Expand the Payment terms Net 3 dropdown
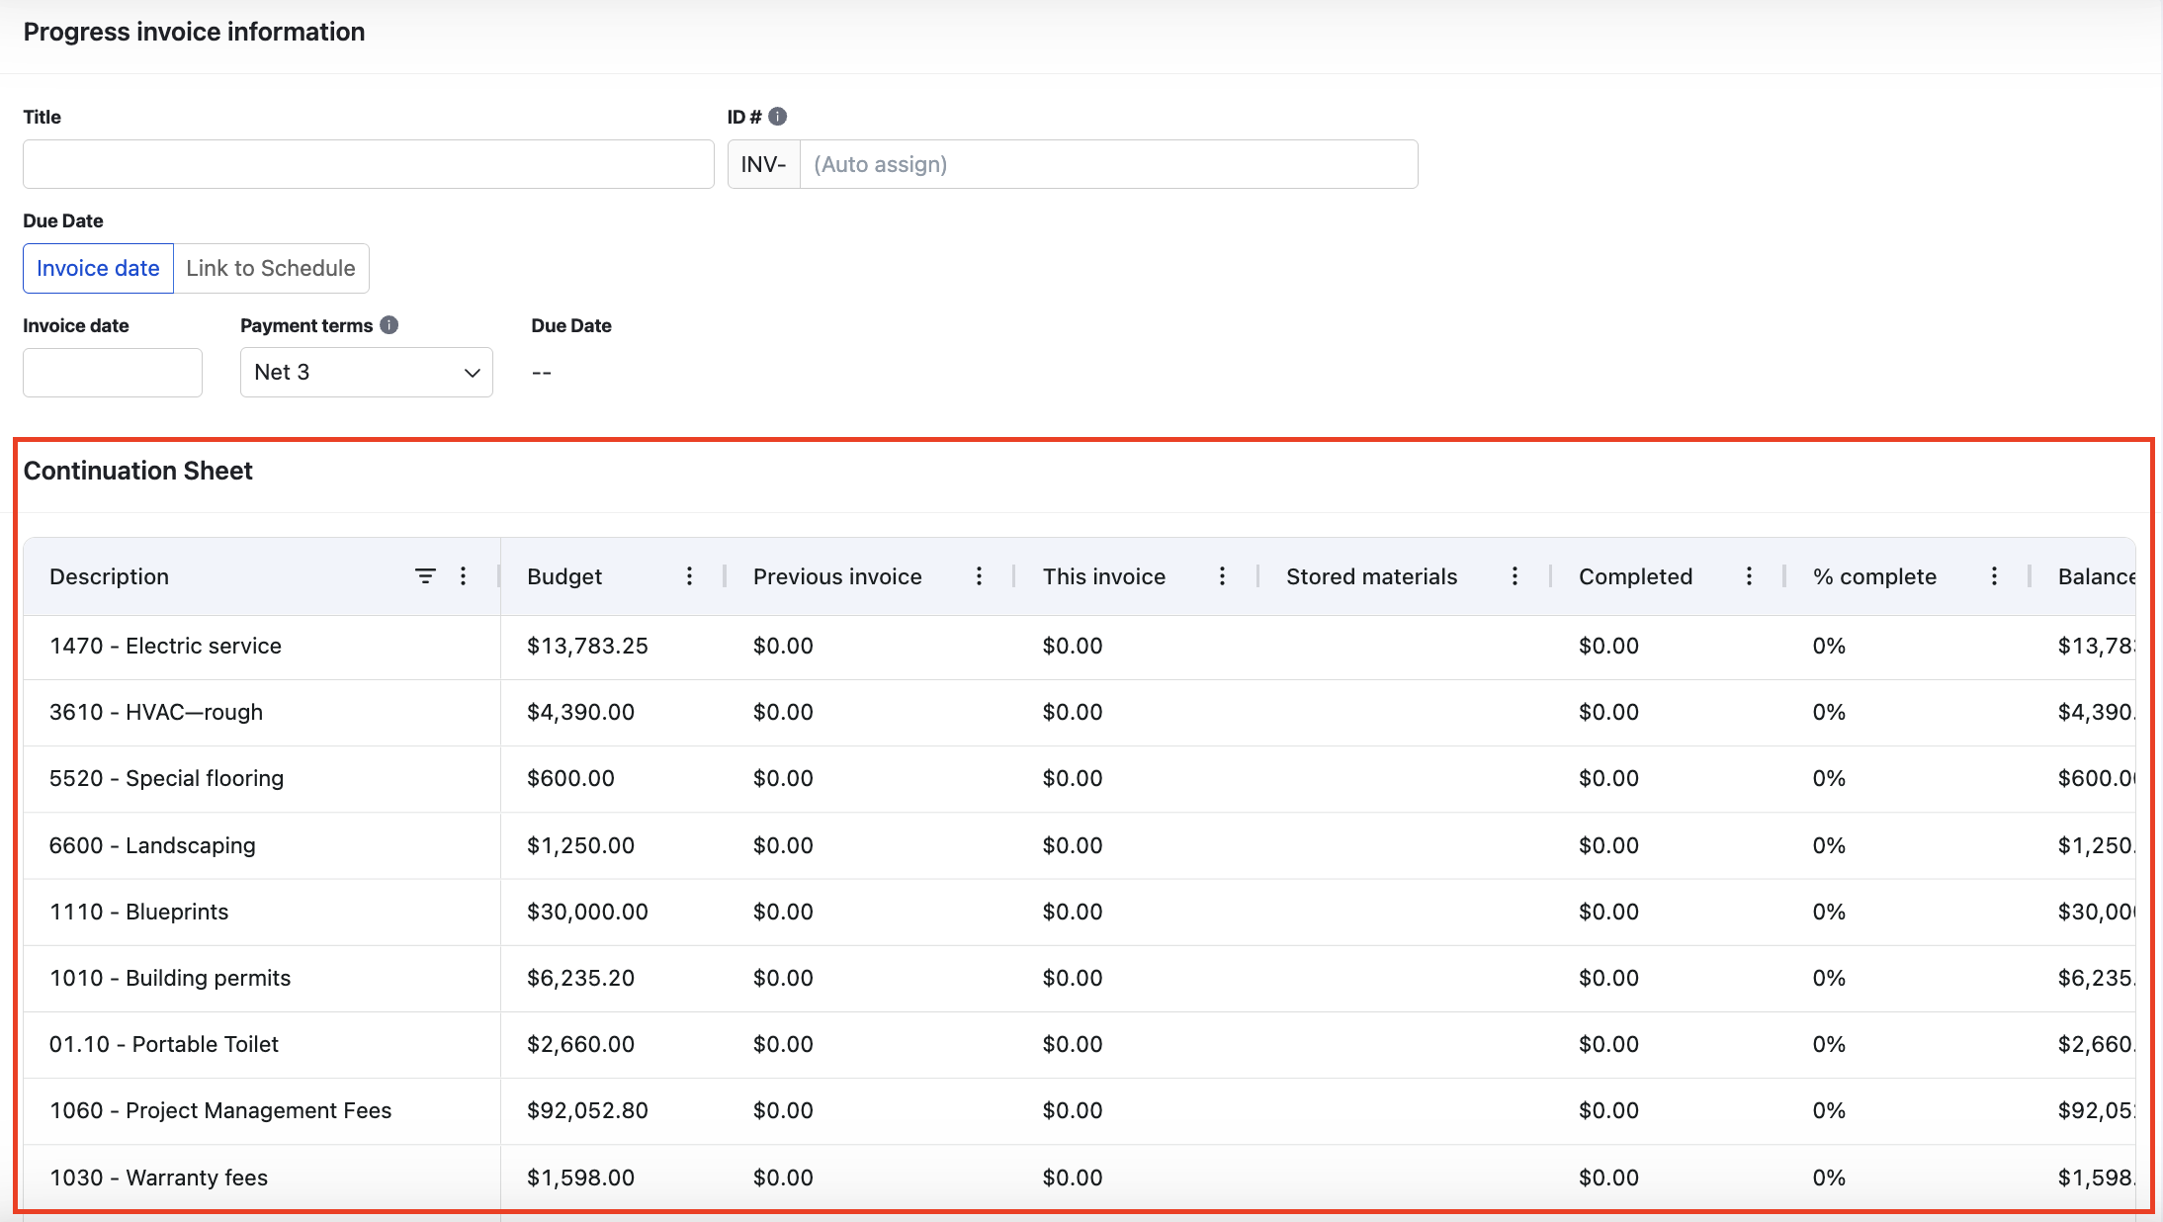Image resolution: width=2163 pixels, height=1222 pixels. [366, 373]
